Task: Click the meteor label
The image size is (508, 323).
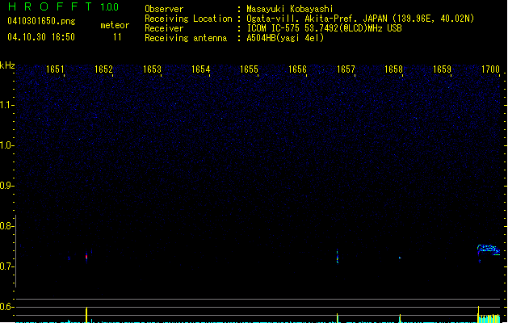Action: pos(115,25)
